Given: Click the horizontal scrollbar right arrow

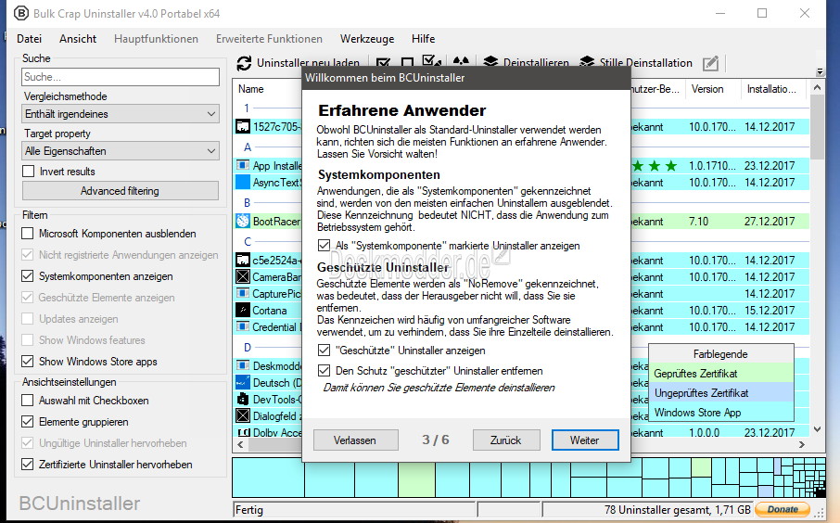Looking at the screenshot, I should point(801,444).
